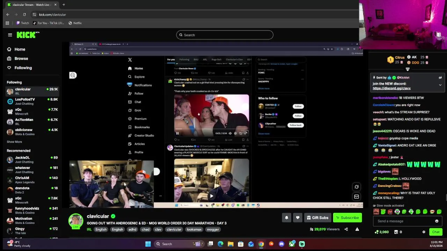
Task: Open the Kick hamburger sidebar menu
Action: coord(10,35)
